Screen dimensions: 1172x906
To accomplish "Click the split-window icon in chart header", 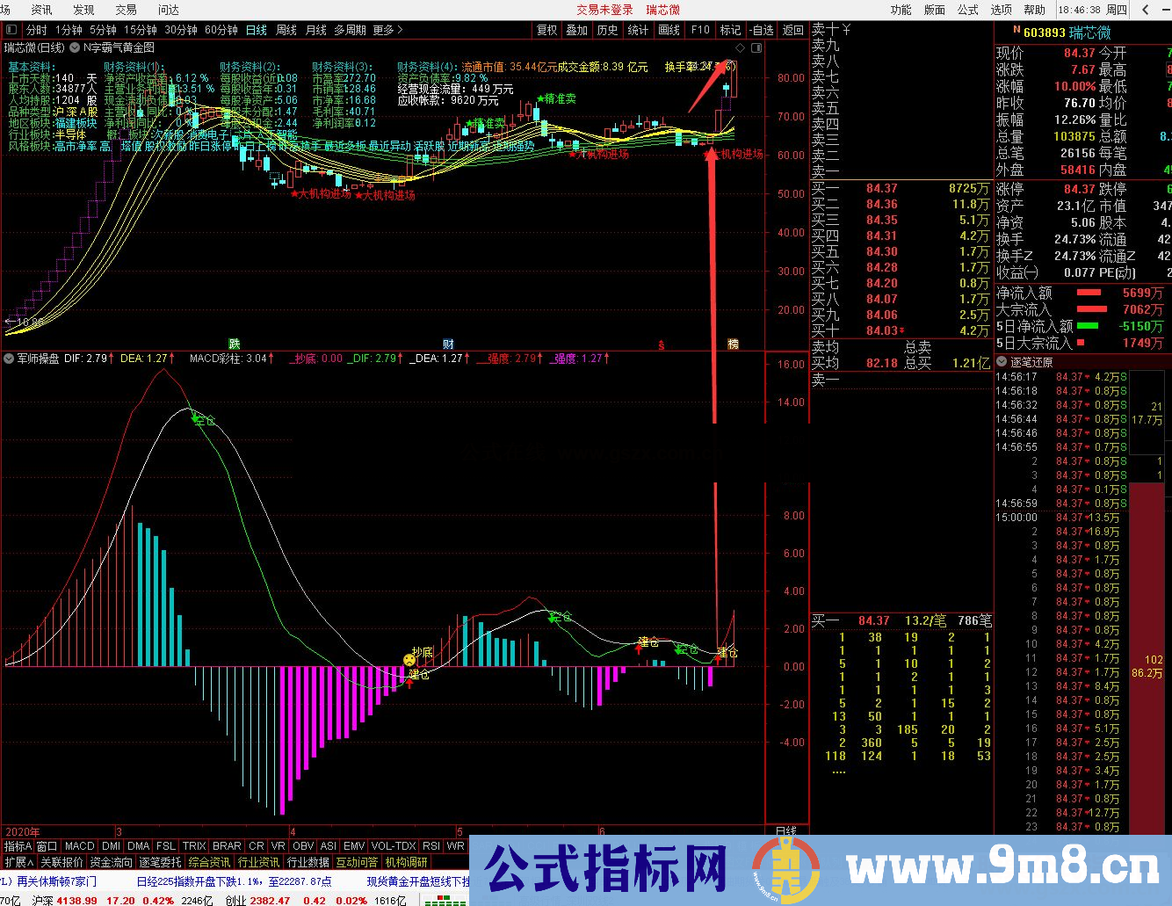I will 756,47.
